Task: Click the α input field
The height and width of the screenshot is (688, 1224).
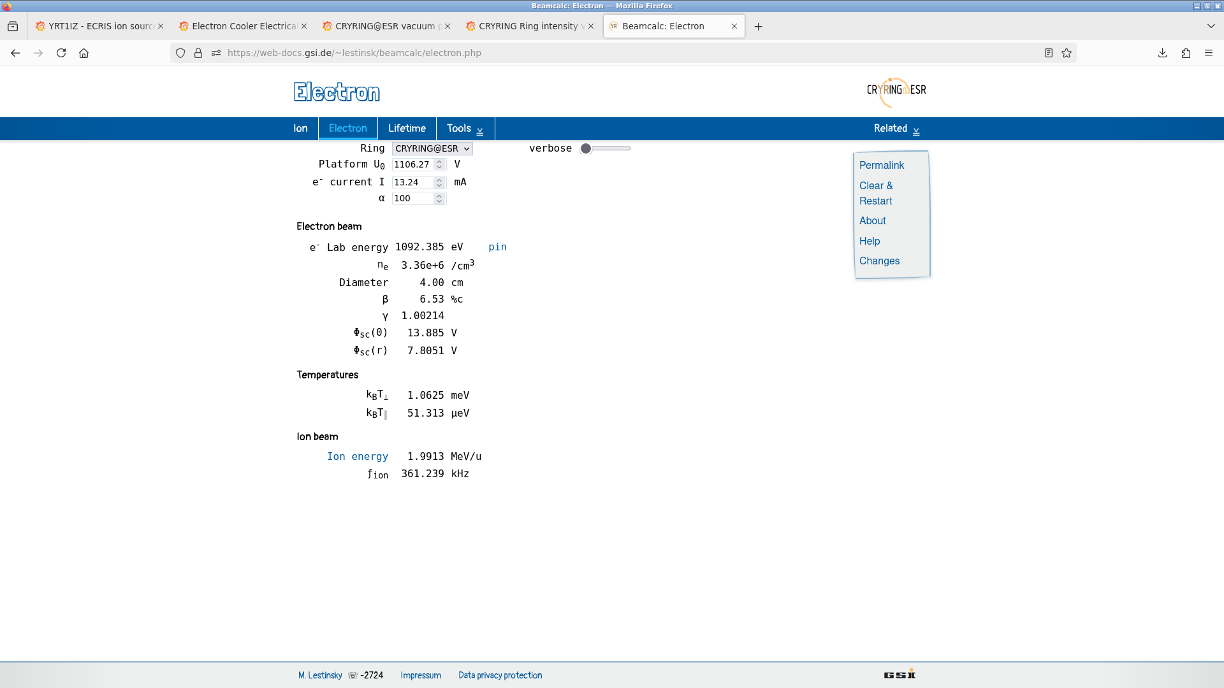Action: pyautogui.click(x=412, y=198)
